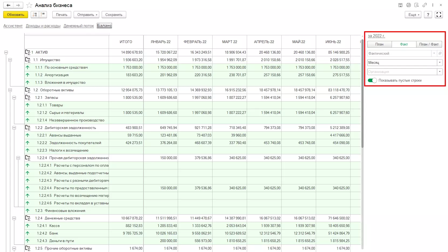Click the arrow icon of Сырье и материалы
Screen dimensions: 448x252
click(x=28, y=113)
